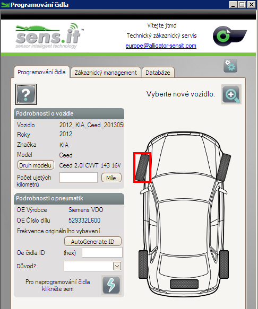
Task: Click the green and black tool logo
Action: coord(229,36)
